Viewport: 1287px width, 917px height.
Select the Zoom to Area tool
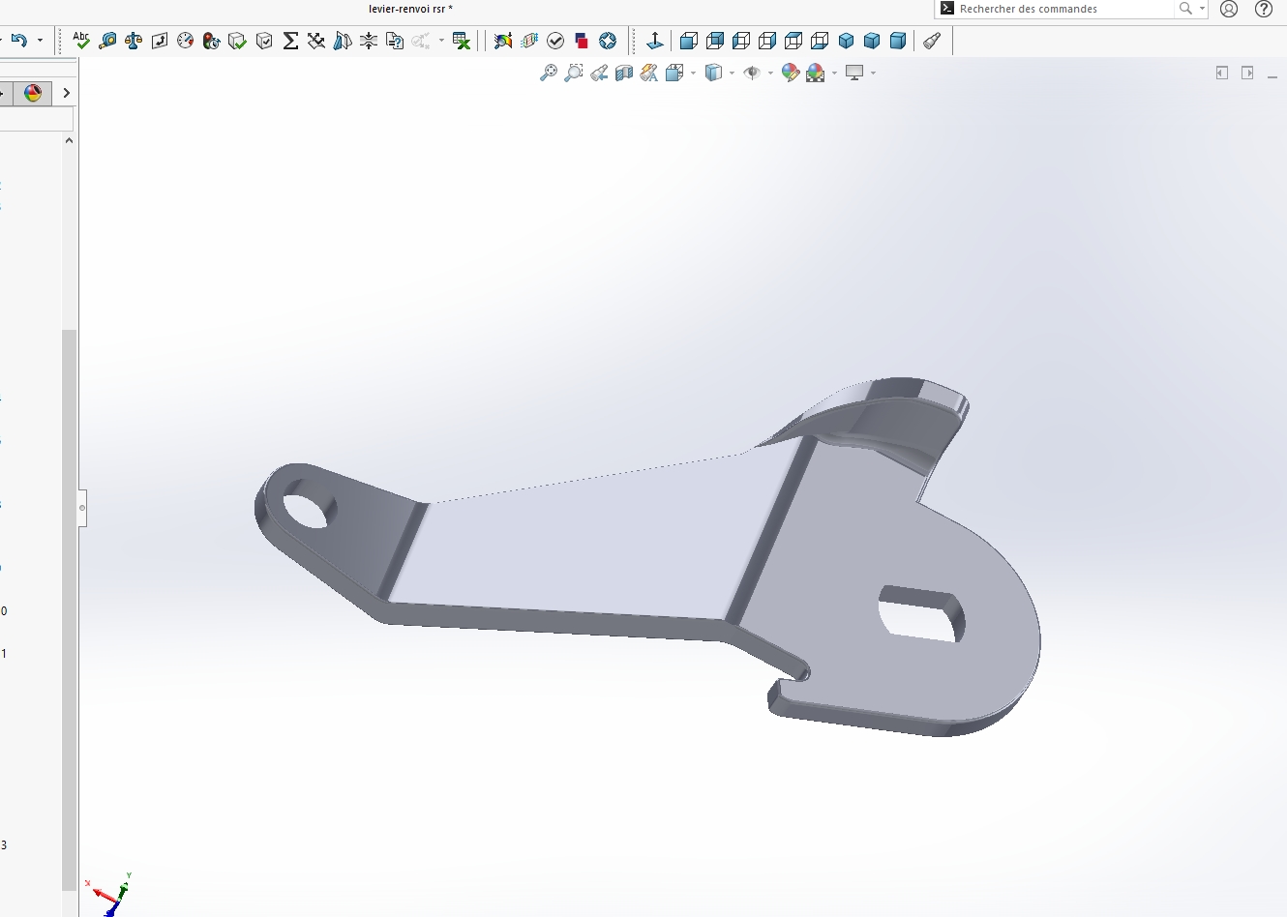coord(574,73)
